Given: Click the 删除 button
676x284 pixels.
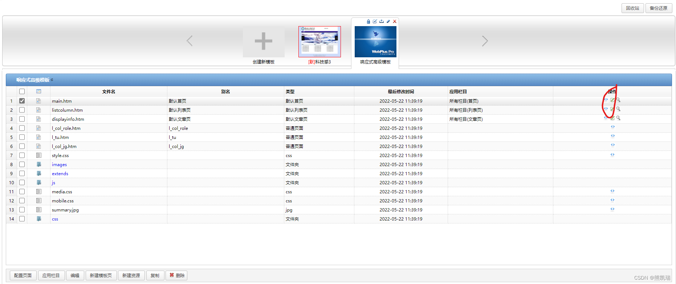Looking at the screenshot, I should click(177, 275).
